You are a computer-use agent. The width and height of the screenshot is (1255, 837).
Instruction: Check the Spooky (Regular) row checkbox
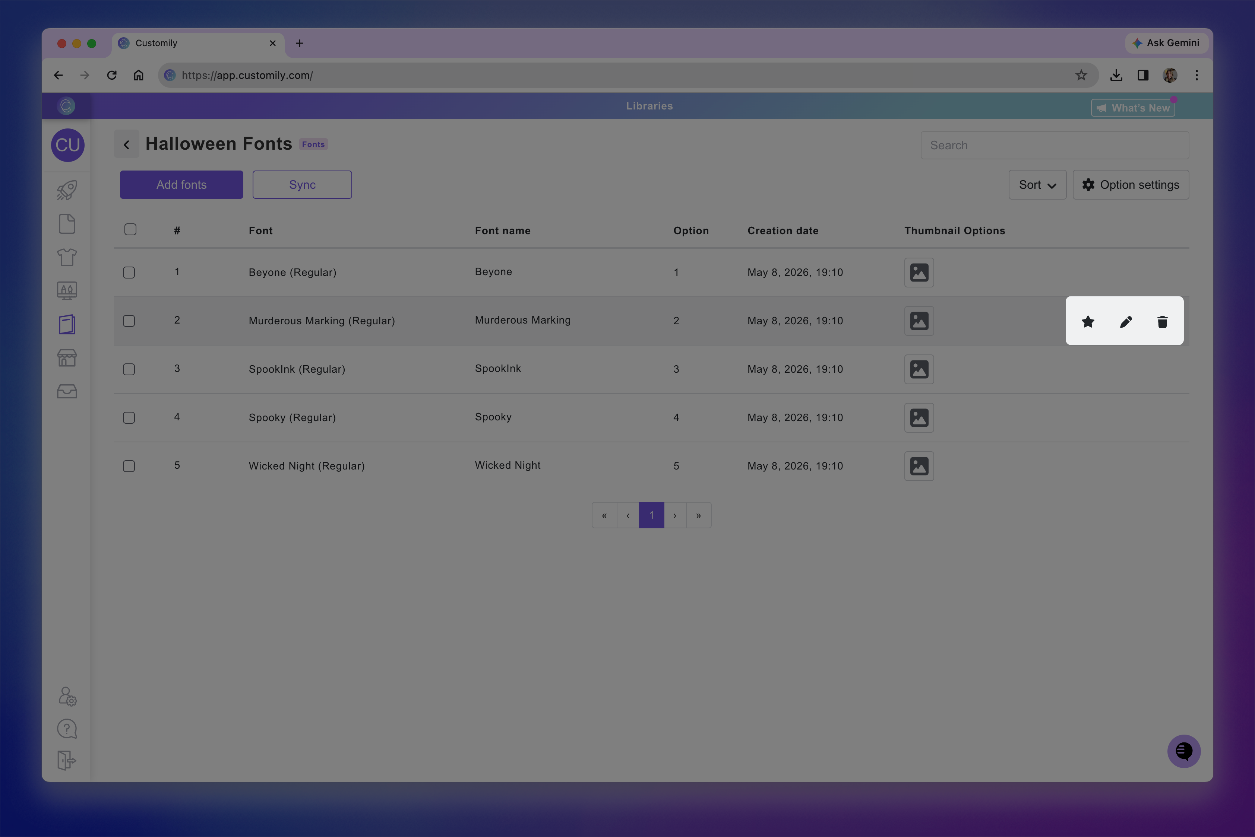[x=129, y=418]
